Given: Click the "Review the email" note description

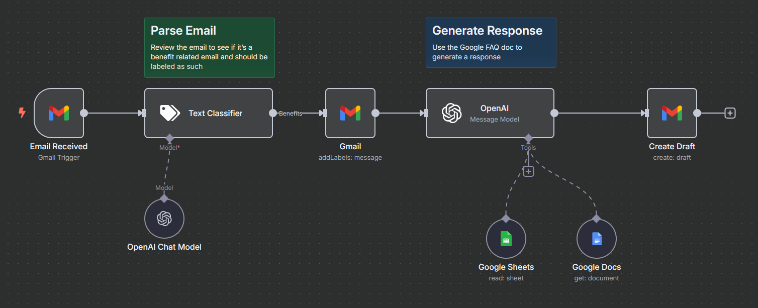Looking at the screenshot, I should [209, 57].
